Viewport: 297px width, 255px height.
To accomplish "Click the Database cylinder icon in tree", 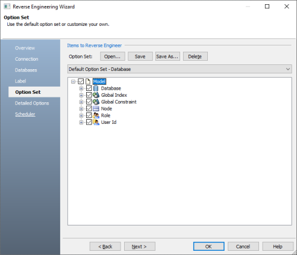I will (96, 88).
